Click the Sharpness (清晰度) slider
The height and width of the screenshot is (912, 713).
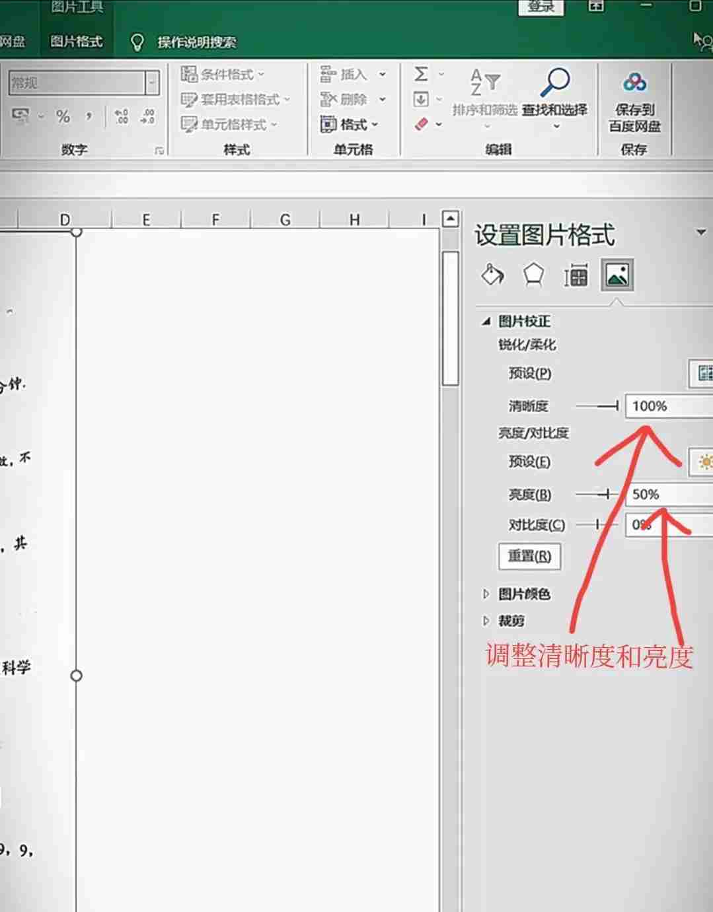(597, 406)
